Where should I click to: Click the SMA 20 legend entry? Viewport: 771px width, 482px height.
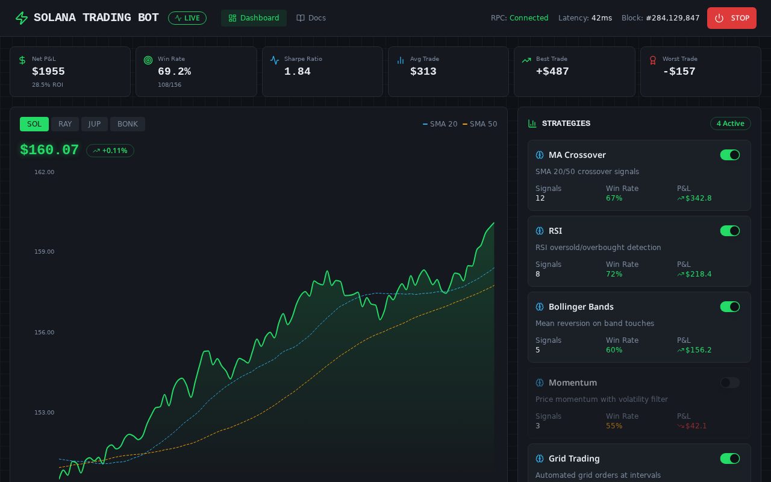point(440,124)
